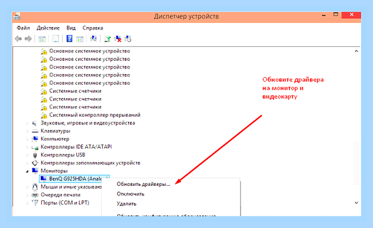Expand the Клавиатуры device category
Screen dimensions: 373x228
[27, 131]
